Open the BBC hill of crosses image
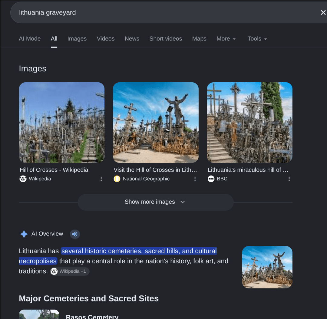The image size is (327, 319). (249, 122)
